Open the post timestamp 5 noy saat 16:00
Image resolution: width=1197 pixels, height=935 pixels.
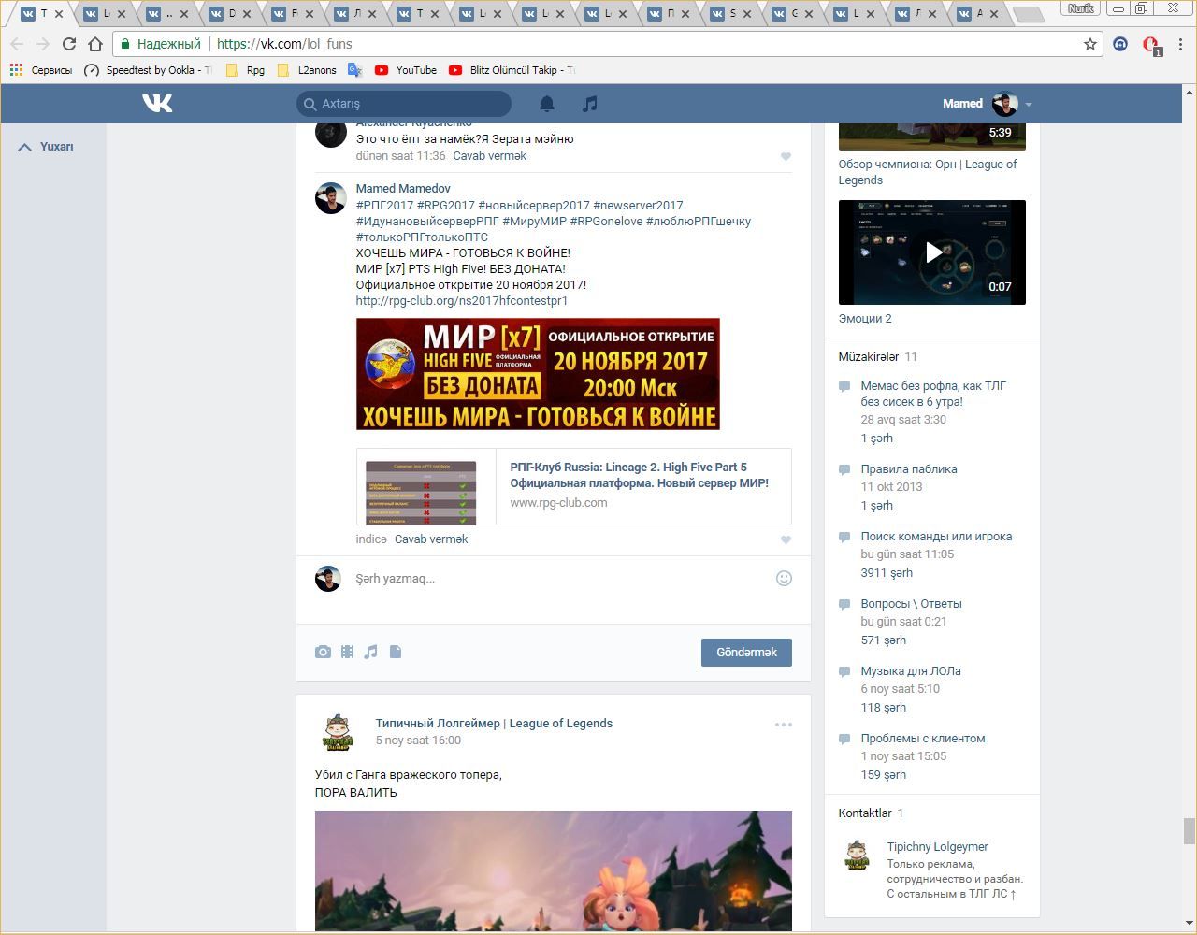pyautogui.click(x=418, y=741)
